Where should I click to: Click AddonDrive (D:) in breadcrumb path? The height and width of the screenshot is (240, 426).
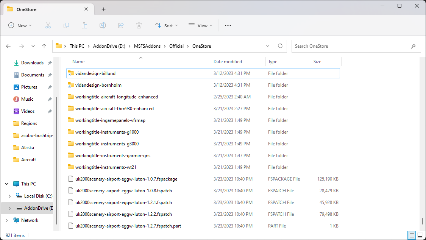click(109, 46)
